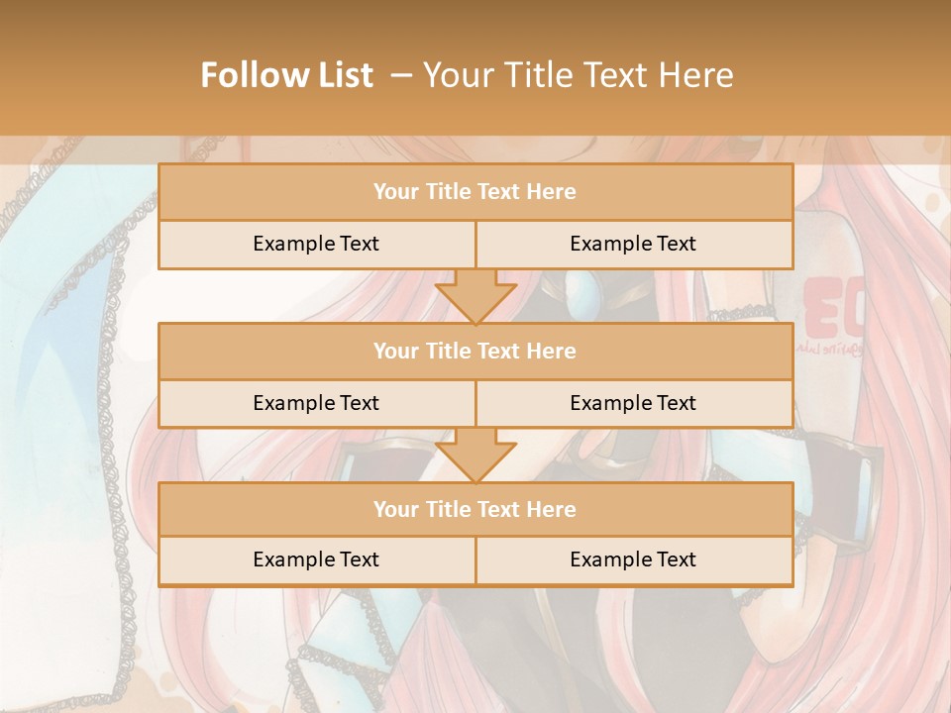Click the left "Example Text" cell of middle block
Screen dimensions: 951x713
[316, 403]
